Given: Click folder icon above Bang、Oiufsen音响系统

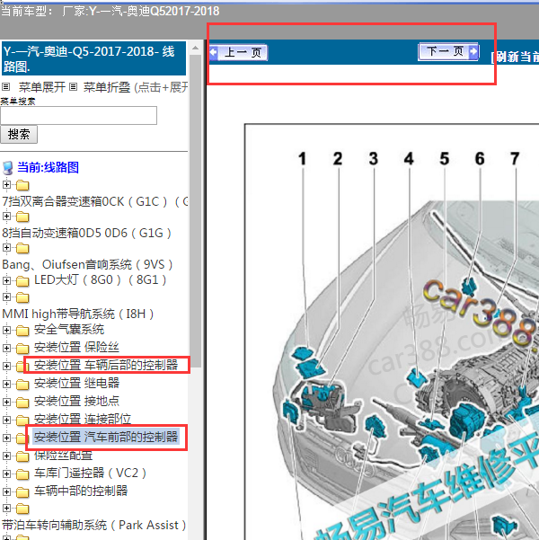Looking at the screenshot, I should tap(22, 248).
